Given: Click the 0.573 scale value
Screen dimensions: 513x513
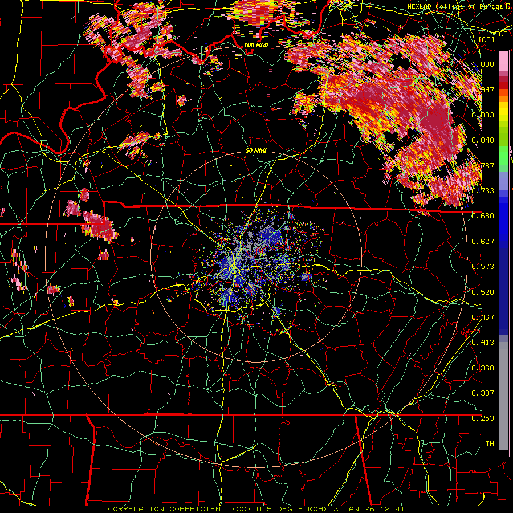Looking at the screenshot, I should [483, 266].
